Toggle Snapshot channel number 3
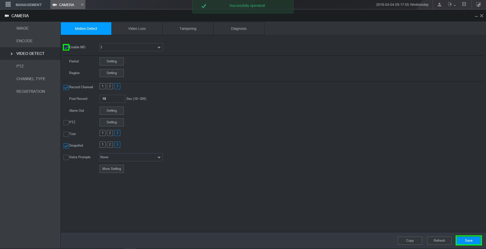The width and height of the screenshot is (486, 249). pyautogui.click(x=117, y=145)
